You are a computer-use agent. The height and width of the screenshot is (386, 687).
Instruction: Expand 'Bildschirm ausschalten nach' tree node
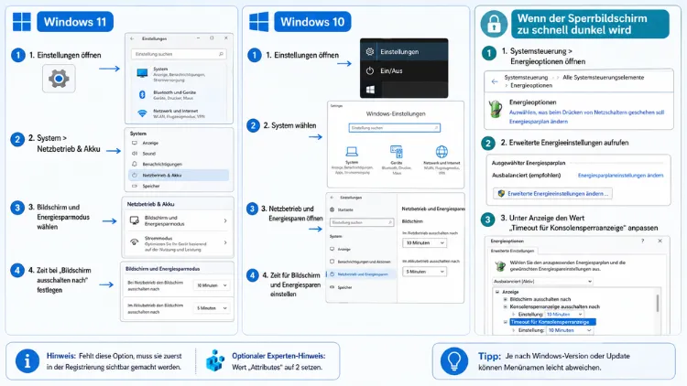(x=505, y=299)
